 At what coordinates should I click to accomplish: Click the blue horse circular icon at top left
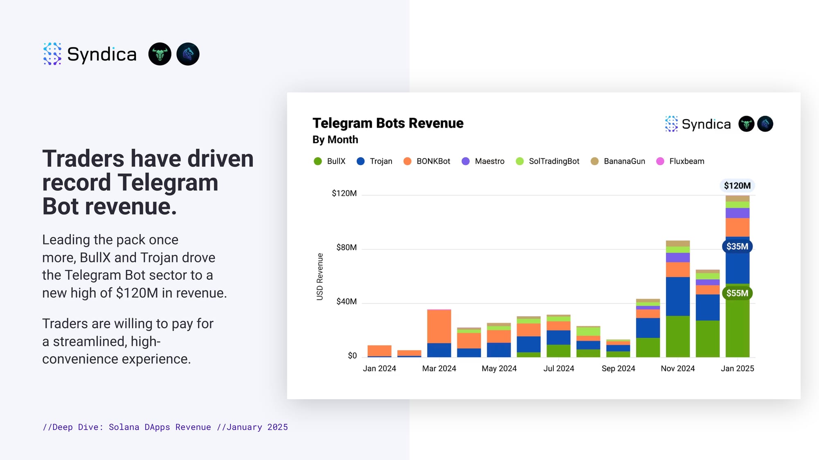[x=188, y=54]
